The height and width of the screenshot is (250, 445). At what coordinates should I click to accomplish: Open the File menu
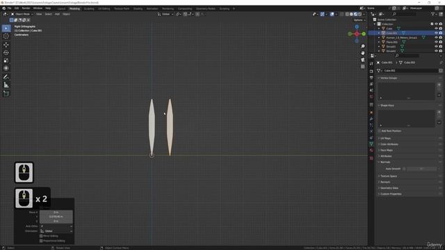coord(9,8)
